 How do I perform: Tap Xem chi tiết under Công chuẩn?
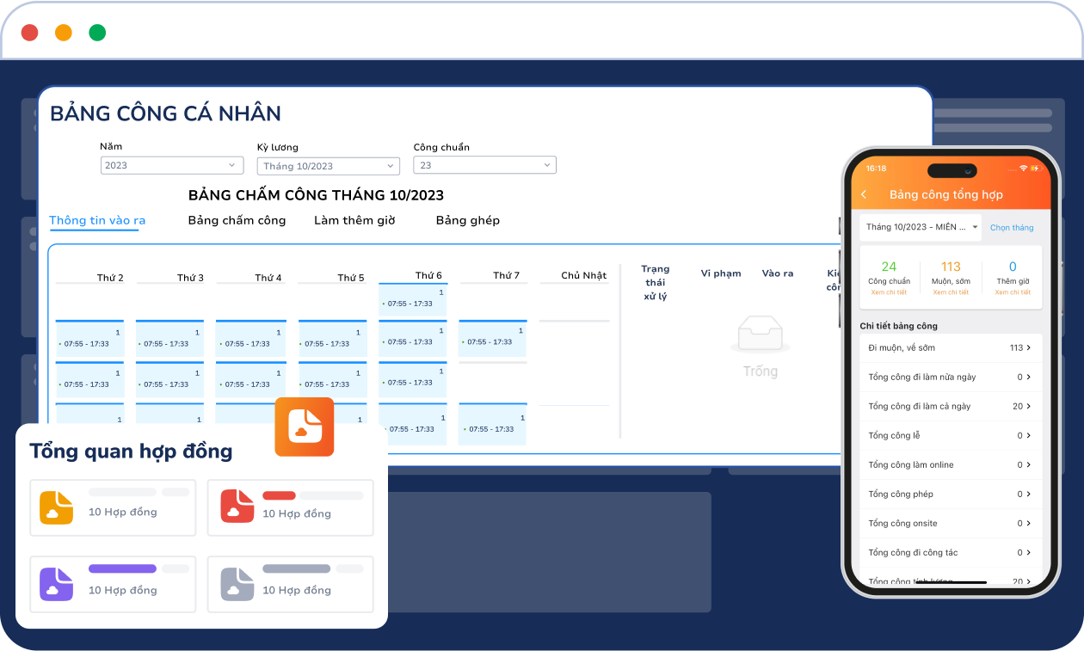(889, 292)
